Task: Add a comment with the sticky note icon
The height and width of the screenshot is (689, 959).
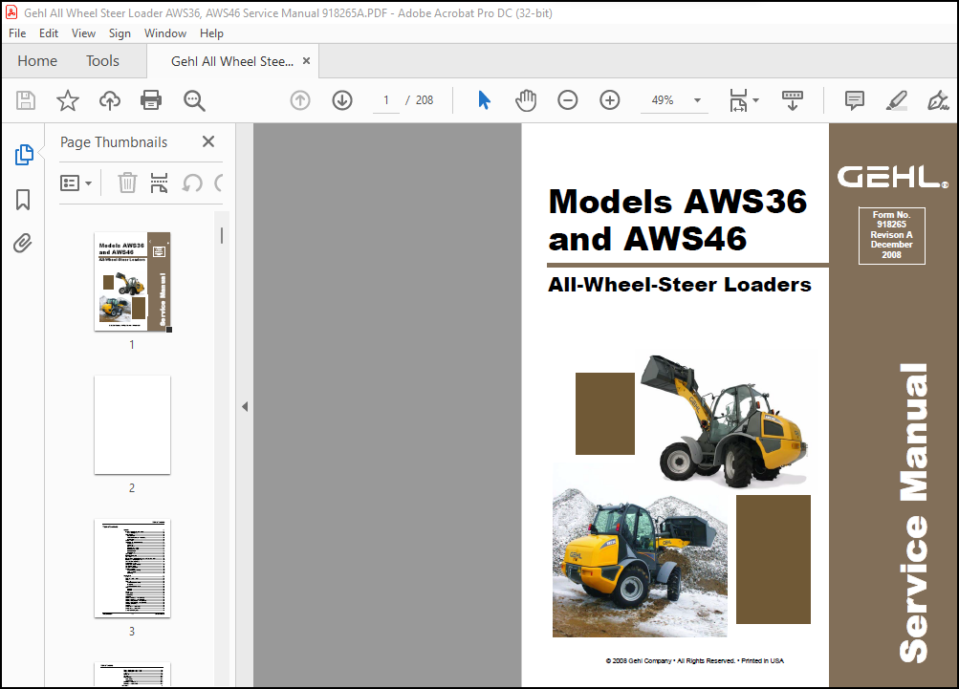Action: pyautogui.click(x=854, y=100)
